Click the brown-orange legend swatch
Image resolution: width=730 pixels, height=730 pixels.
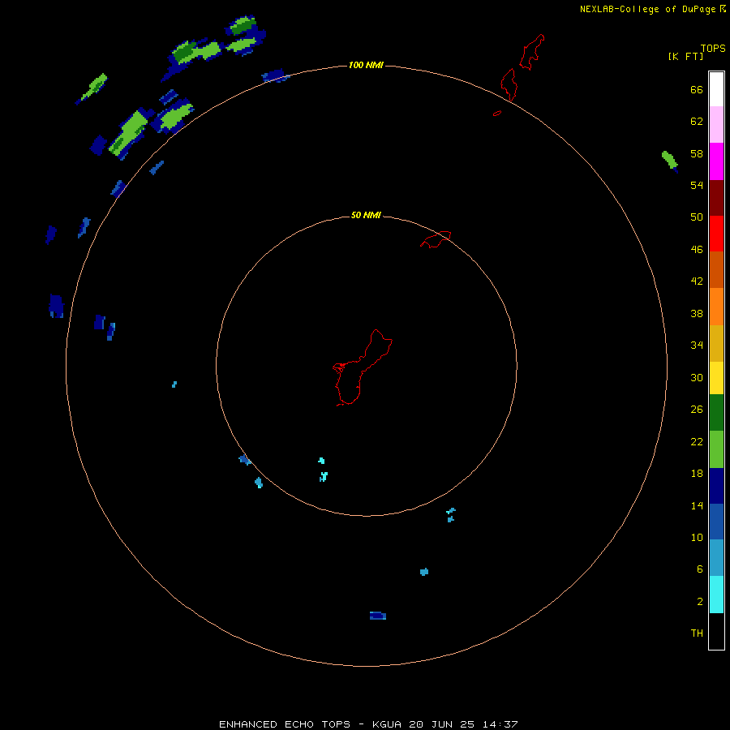point(716,269)
